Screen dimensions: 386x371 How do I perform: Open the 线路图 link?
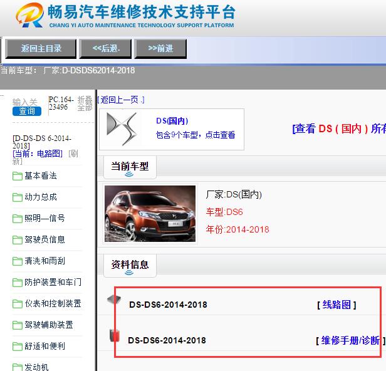point(336,305)
